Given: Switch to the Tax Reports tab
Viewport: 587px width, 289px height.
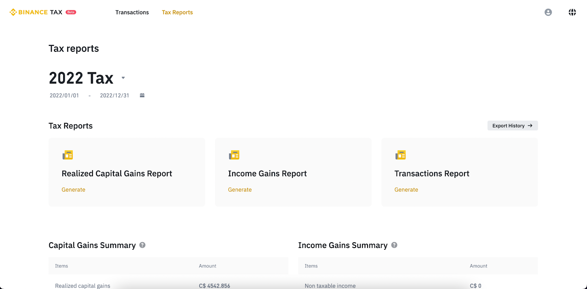Looking at the screenshot, I should click(177, 12).
